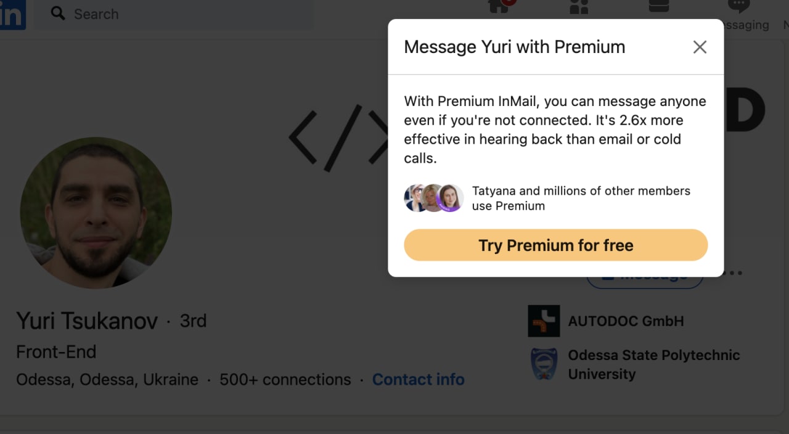The width and height of the screenshot is (789, 434).
Task: Open the Messaging speech bubble icon
Action: [738, 6]
